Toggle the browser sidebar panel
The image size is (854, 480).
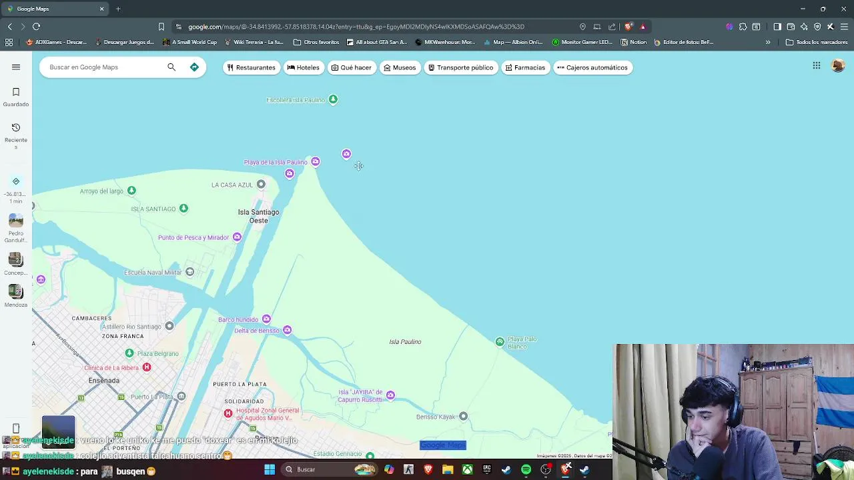(777, 27)
